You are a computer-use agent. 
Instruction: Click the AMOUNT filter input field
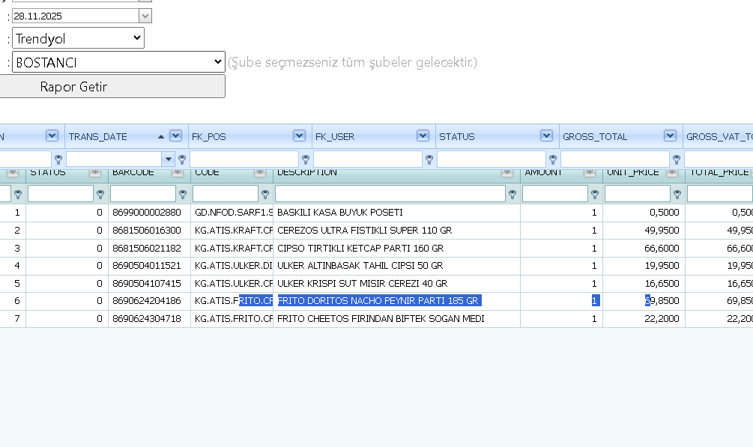(554, 193)
